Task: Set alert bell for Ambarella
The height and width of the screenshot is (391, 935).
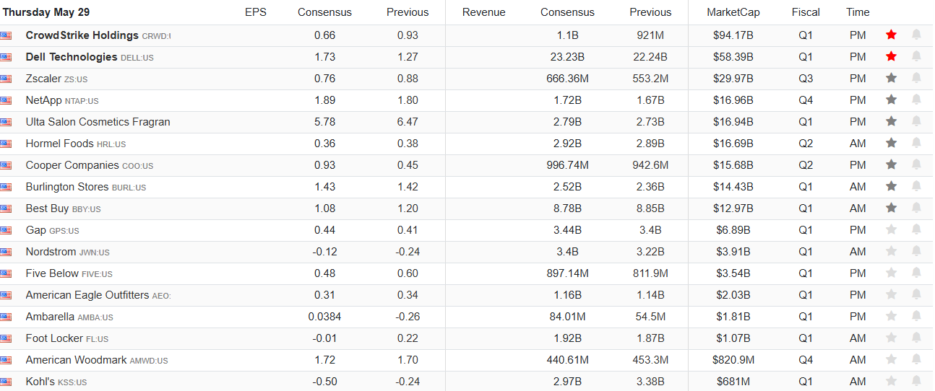Action: pyautogui.click(x=916, y=316)
